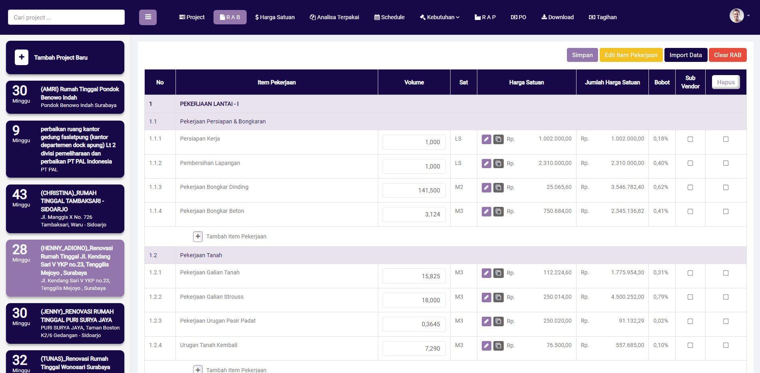Click copy icon for Pekerjaan Galian Strouss

point(498,297)
